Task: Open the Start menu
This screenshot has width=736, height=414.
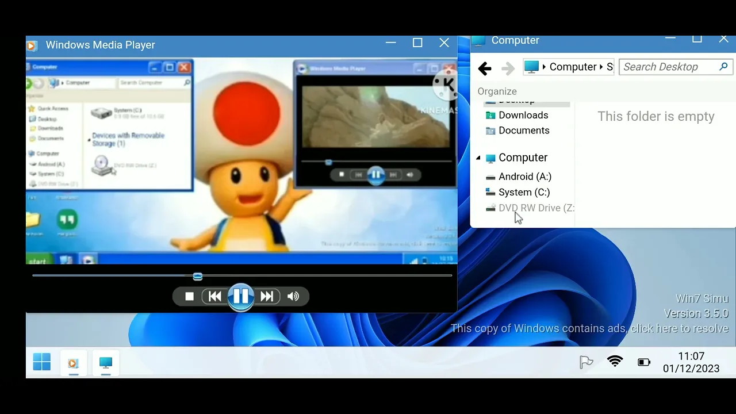Action: point(42,362)
